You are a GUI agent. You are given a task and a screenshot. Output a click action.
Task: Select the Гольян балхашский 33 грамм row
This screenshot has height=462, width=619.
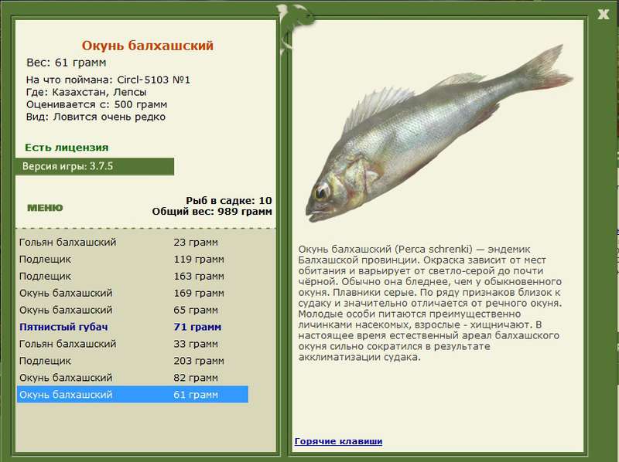tap(132, 344)
